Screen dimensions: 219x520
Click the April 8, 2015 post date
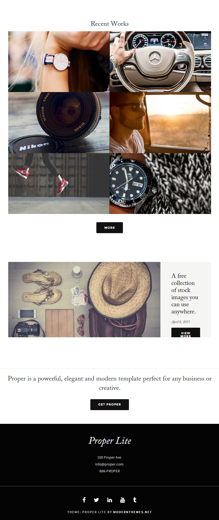coord(181,322)
